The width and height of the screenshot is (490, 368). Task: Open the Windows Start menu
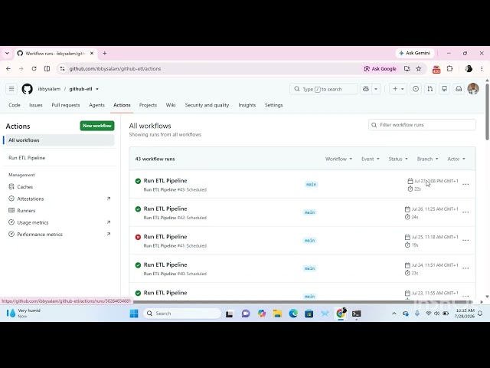pos(134,314)
